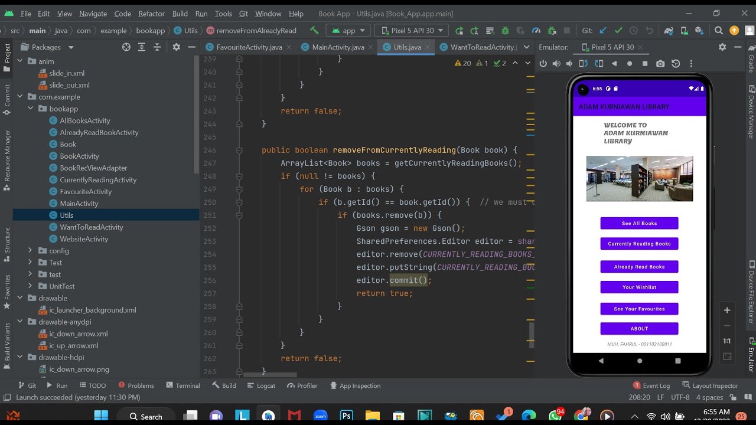Rotate emulator left icon
The width and height of the screenshot is (756, 425).
point(584,63)
